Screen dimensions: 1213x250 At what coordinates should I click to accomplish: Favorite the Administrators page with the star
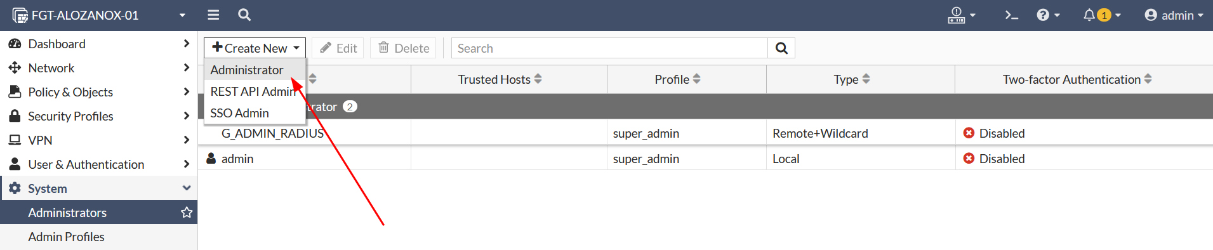[187, 212]
